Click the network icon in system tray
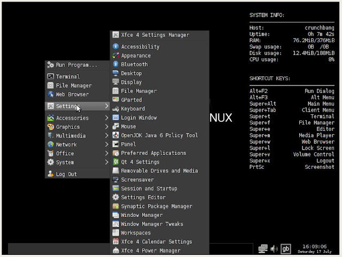Viewport: 342px width, 257px height. (263, 248)
